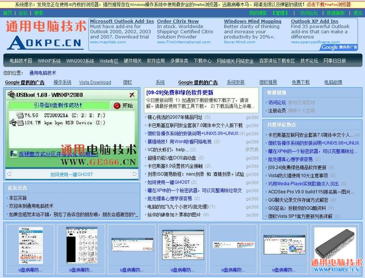365x278 pixels.
Task: Click the Google 提供的广告 badge in the banner ad
Action: [339, 47]
